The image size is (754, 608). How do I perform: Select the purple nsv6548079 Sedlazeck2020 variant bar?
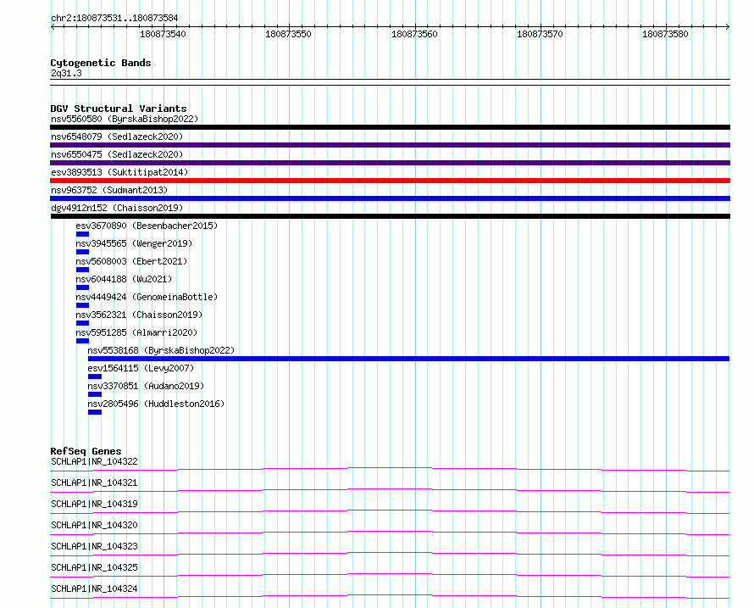pyautogui.click(x=390, y=145)
